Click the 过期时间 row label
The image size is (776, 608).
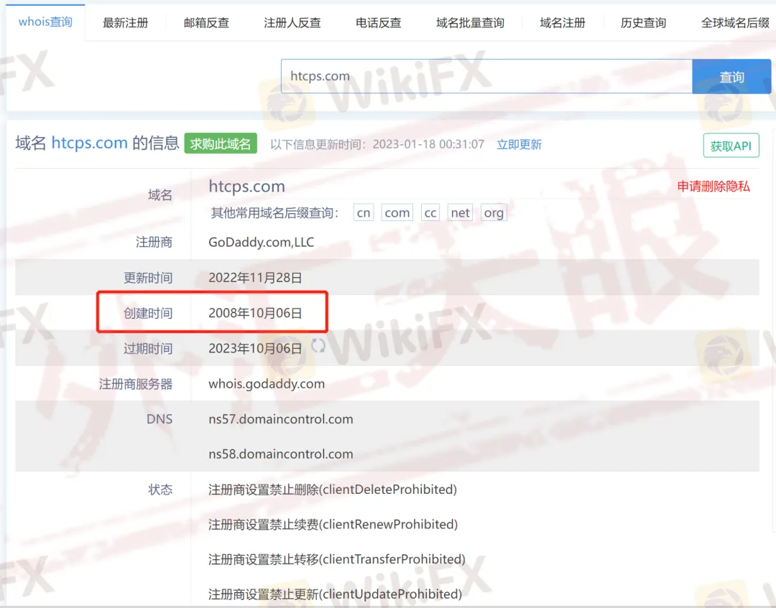click(148, 348)
